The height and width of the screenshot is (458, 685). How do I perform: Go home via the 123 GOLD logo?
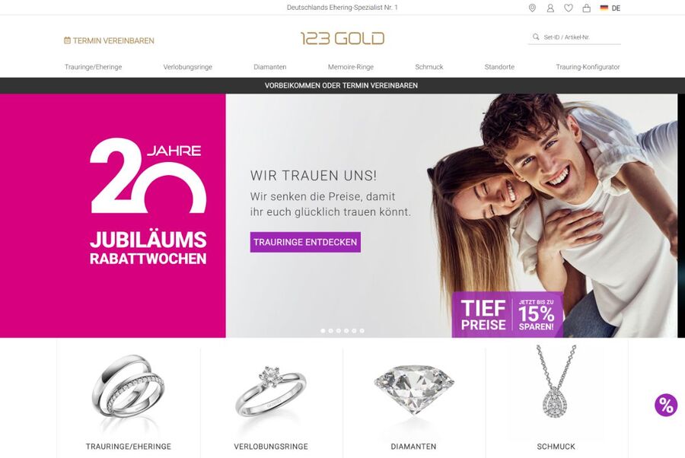pyautogui.click(x=342, y=39)
